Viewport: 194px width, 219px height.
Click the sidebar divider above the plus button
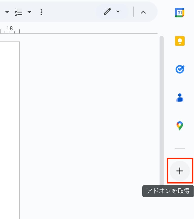coord(180,148)
